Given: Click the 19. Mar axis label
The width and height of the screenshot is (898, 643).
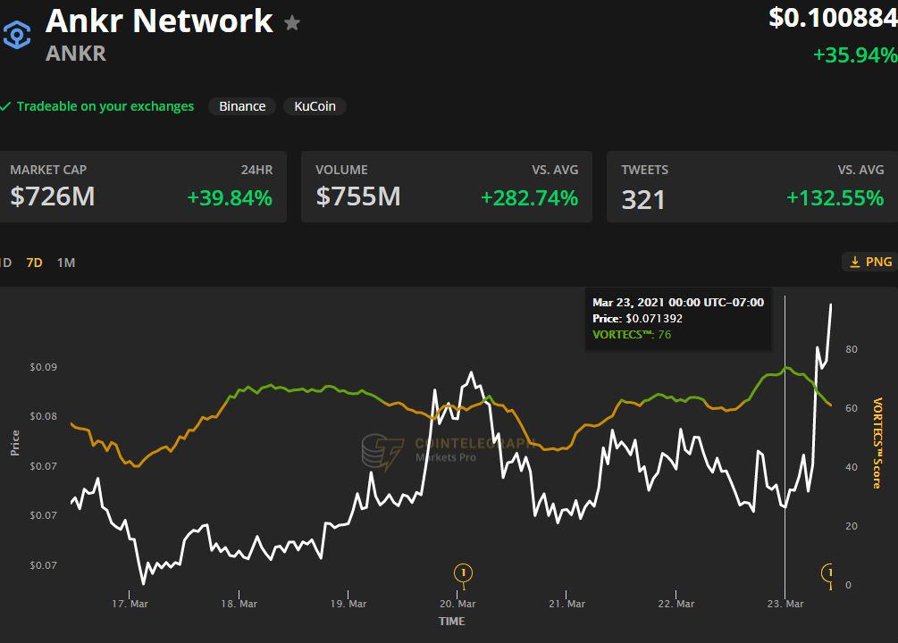Looking at the screenshot, I should click(348, 604).
